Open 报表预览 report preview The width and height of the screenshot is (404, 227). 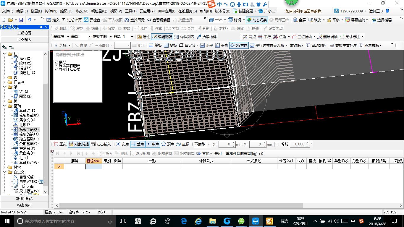point(24,205)
